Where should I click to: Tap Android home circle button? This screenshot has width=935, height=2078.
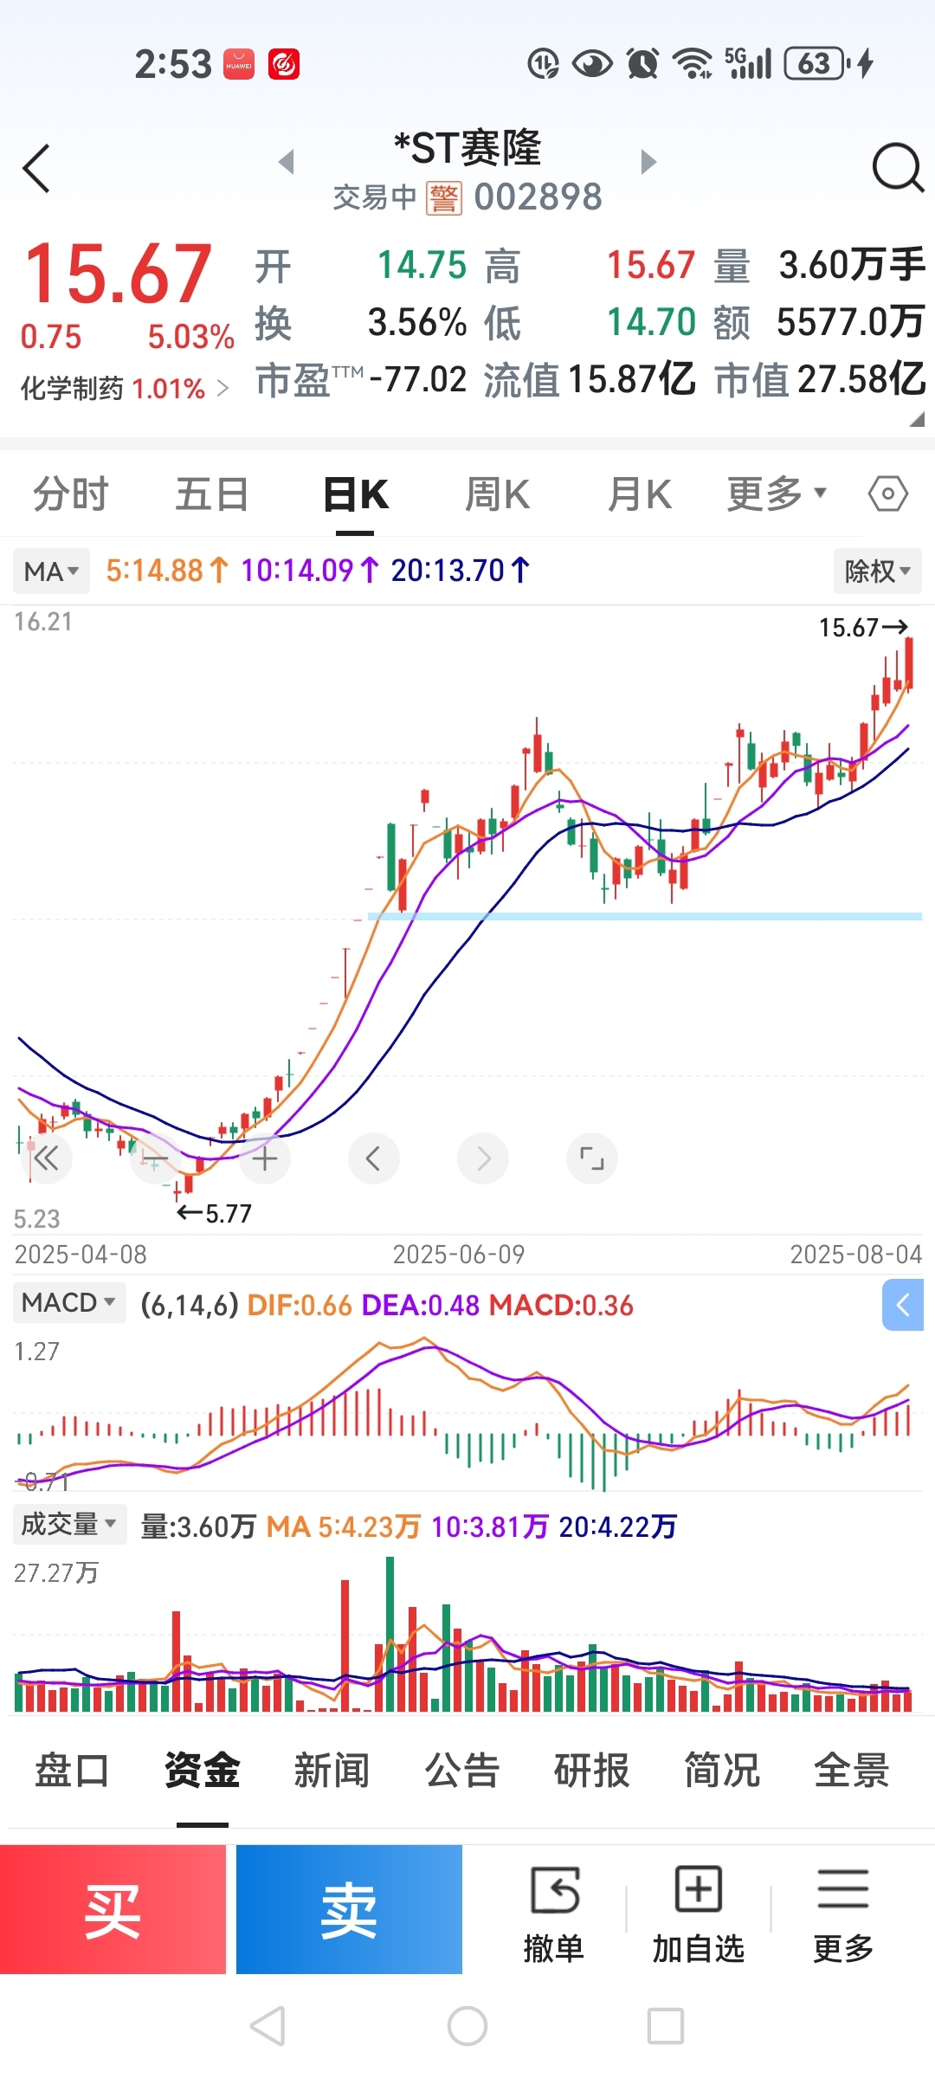tap(467, 2026)
